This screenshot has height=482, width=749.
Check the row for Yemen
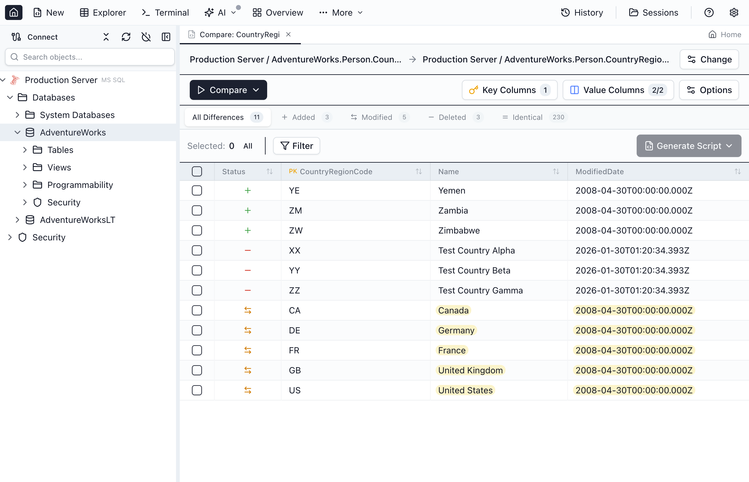tap(197, 190)
